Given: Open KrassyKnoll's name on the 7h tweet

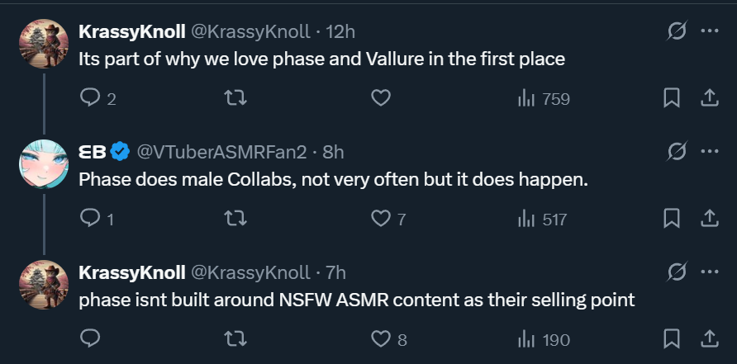Looking at the screenshot, I should 131,272.
